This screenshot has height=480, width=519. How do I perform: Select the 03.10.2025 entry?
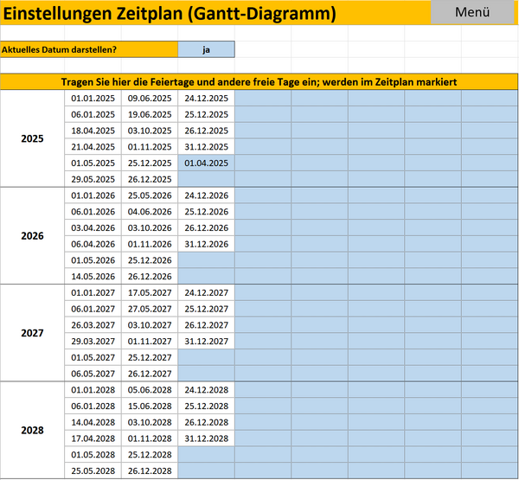[x=150, y=131]
